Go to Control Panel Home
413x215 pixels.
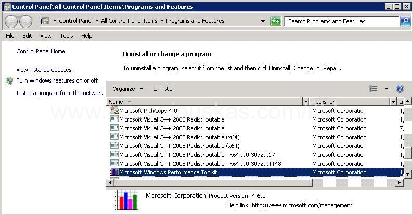[41, 51]
